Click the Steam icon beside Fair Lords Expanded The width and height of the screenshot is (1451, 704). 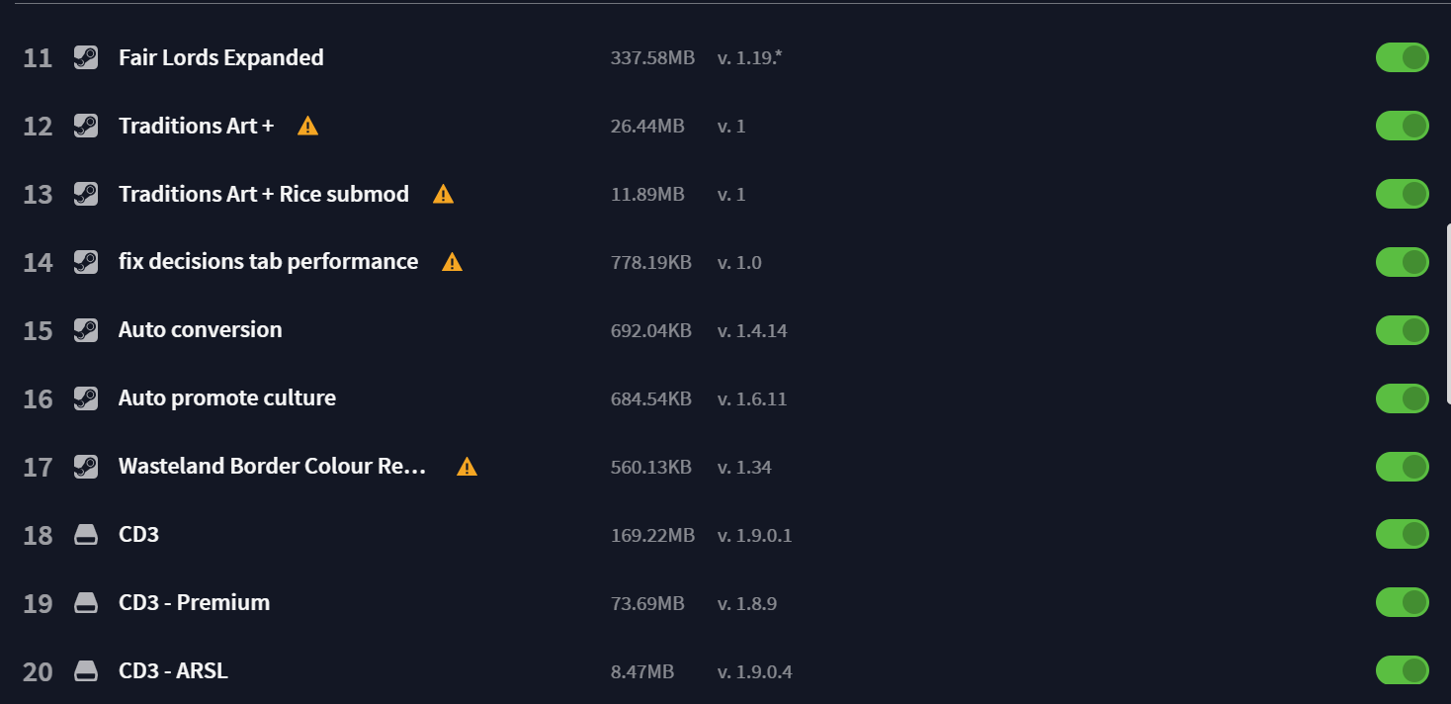86,57
